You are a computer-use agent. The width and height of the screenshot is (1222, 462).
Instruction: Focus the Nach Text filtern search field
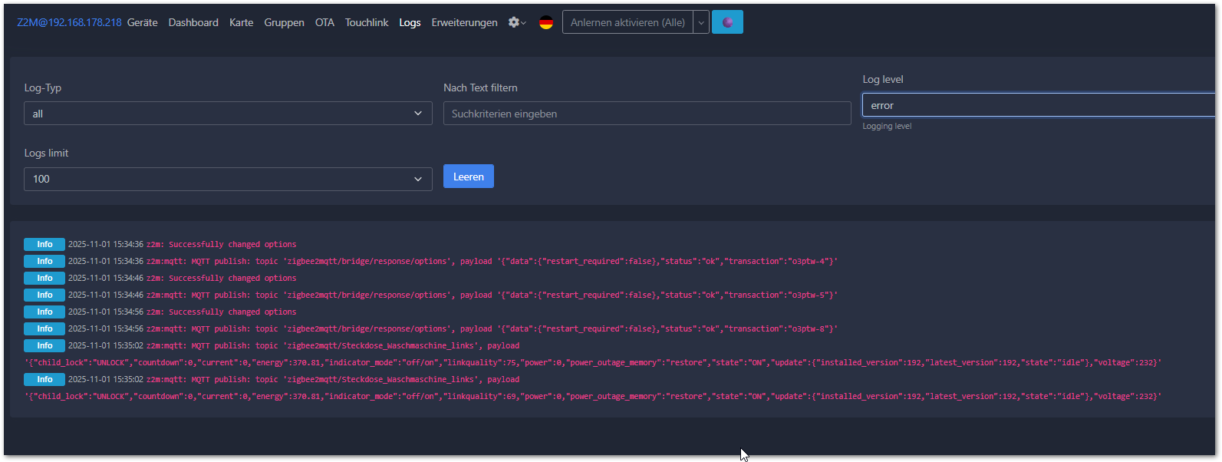647,114
